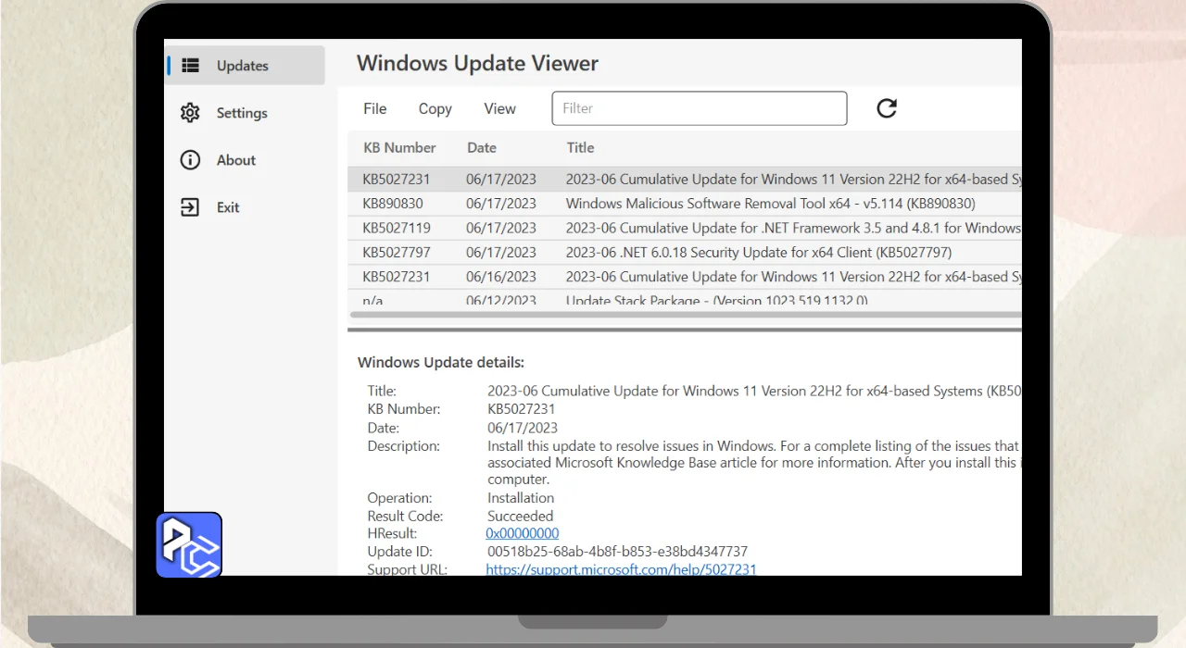Select the KB5027119 cell

(x=397, y=228)
